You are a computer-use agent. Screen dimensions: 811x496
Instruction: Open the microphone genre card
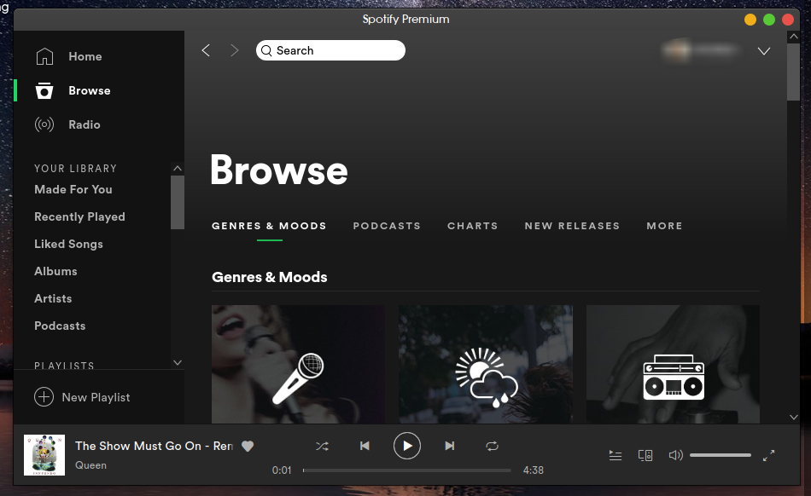click(x=298, y=365)
